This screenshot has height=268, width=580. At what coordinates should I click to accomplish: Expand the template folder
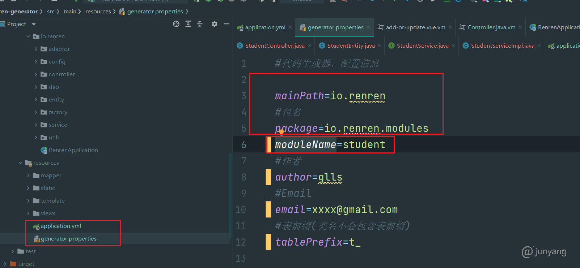pos(28,201)
